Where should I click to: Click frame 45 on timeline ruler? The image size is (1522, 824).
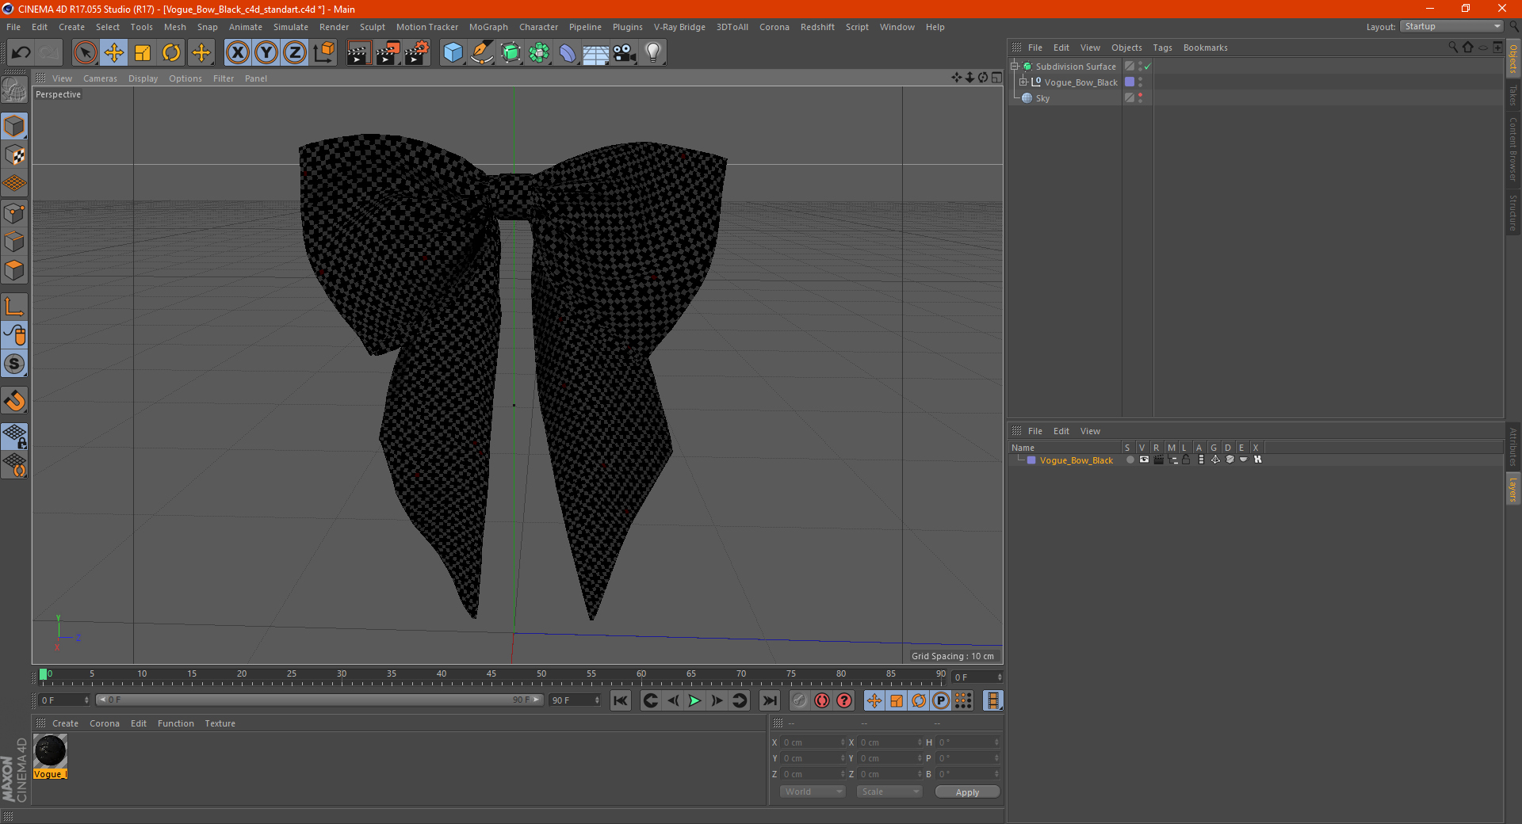pos(491,674)
